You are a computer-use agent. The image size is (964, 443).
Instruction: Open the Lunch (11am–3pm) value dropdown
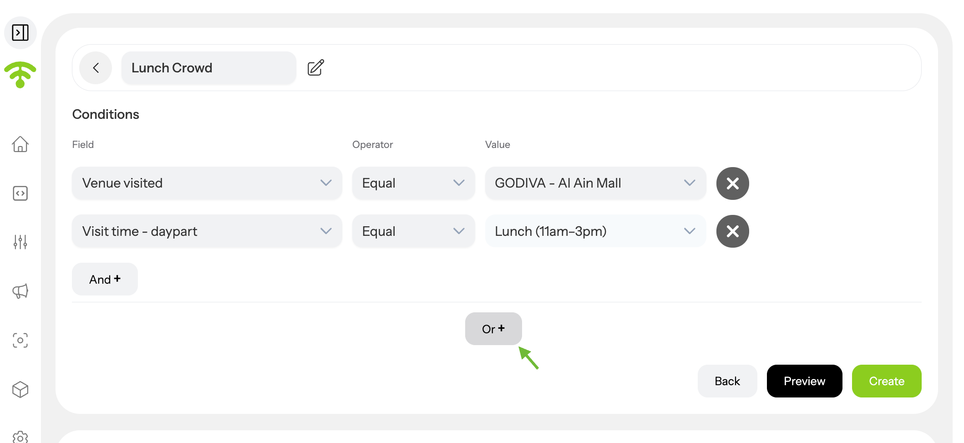coord(596,231)
